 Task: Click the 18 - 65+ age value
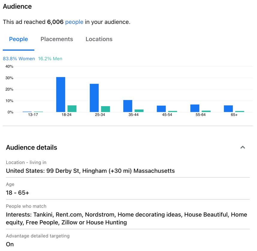point(18,193)
